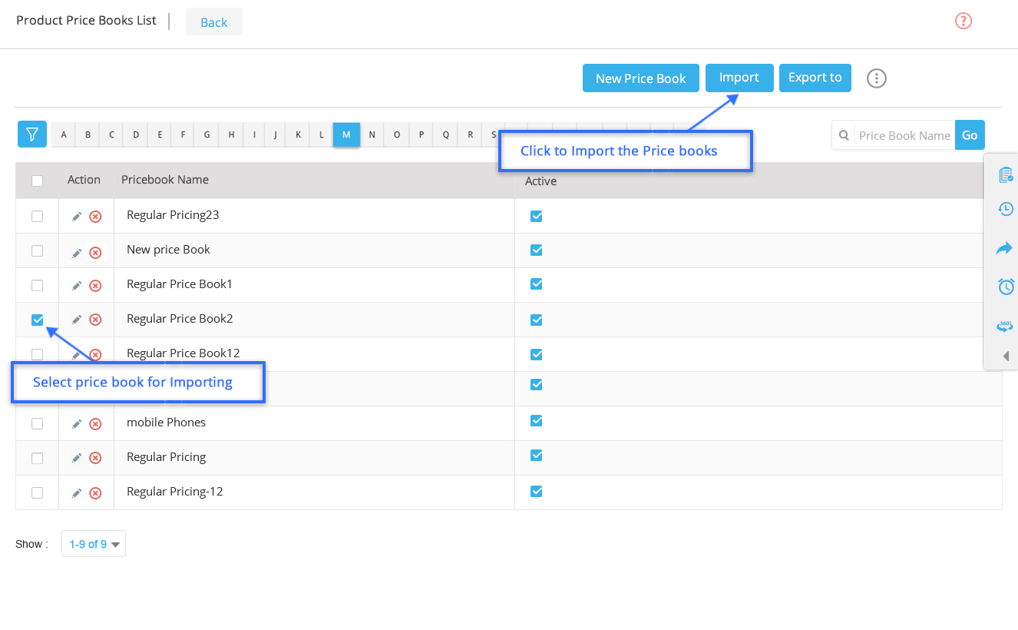Collapse the sidebar with the arrow
The image size is (1018, 630).
click(x=1006, y=356)
